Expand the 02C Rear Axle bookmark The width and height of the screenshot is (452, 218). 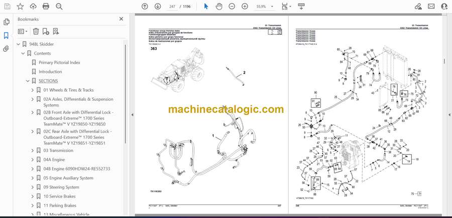32,131
